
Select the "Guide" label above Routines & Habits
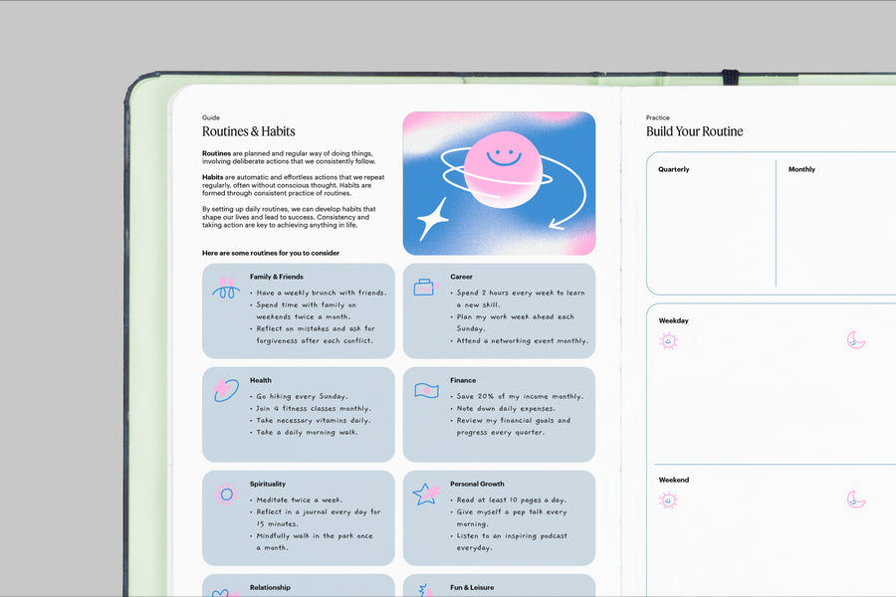211,117
